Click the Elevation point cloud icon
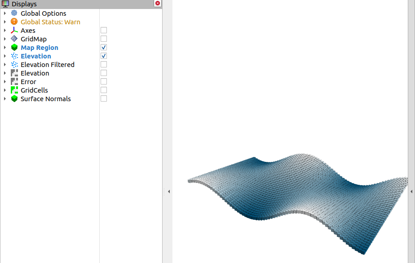Image resolution: width=415 pixels, height=263 pixels. 14,56
